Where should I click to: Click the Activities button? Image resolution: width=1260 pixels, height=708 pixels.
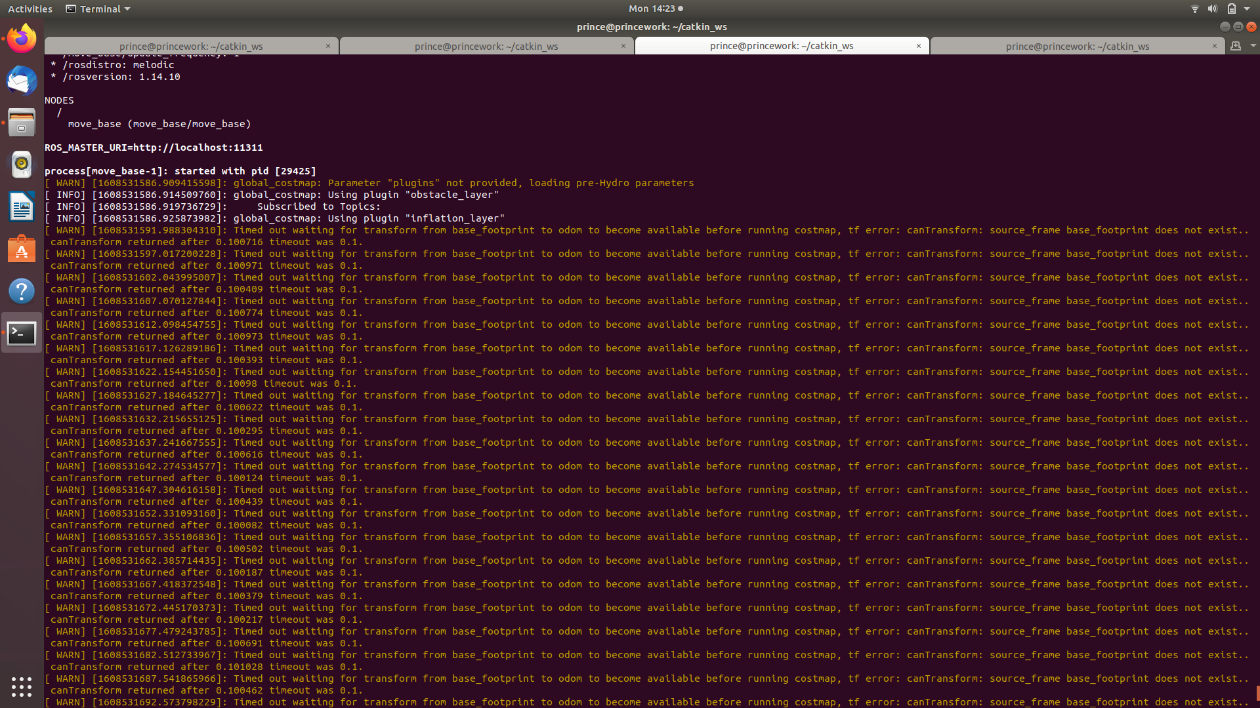click(30, 9)
